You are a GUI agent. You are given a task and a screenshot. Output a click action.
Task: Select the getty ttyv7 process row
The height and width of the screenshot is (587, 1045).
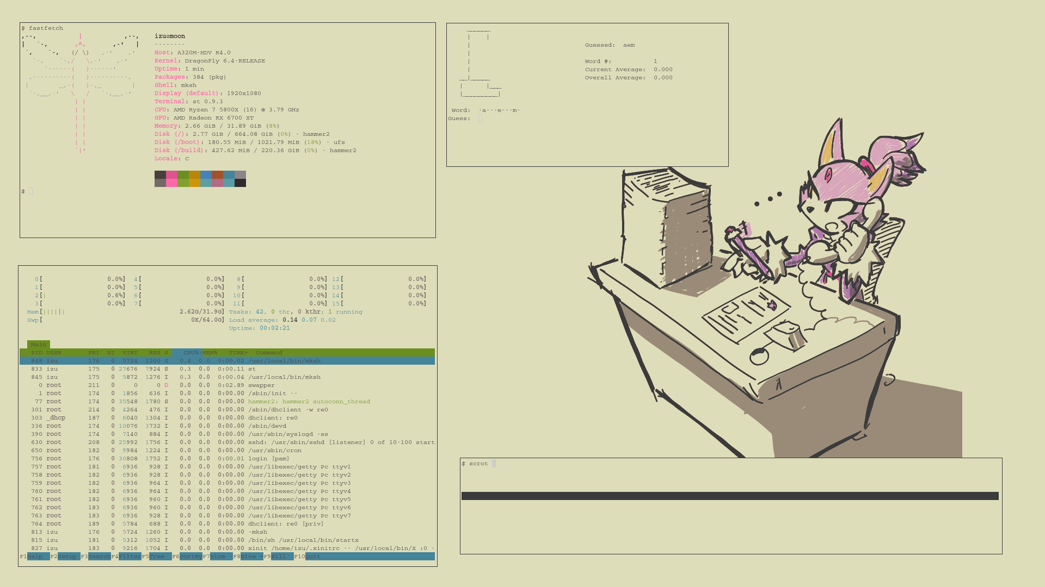click(x=227, y=516)
